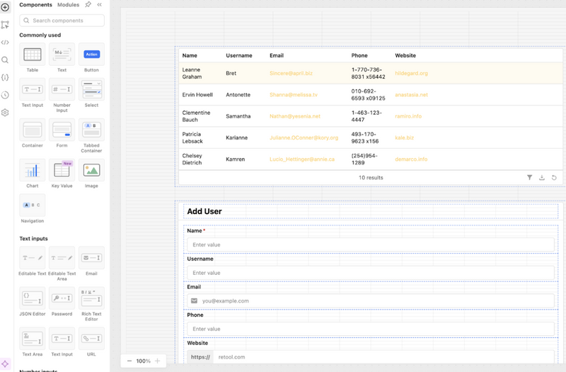Open the table filter icon
Image resolution: width=566 pixels, height=372 pixels.
pyautogui.click(x=529, y=178)
